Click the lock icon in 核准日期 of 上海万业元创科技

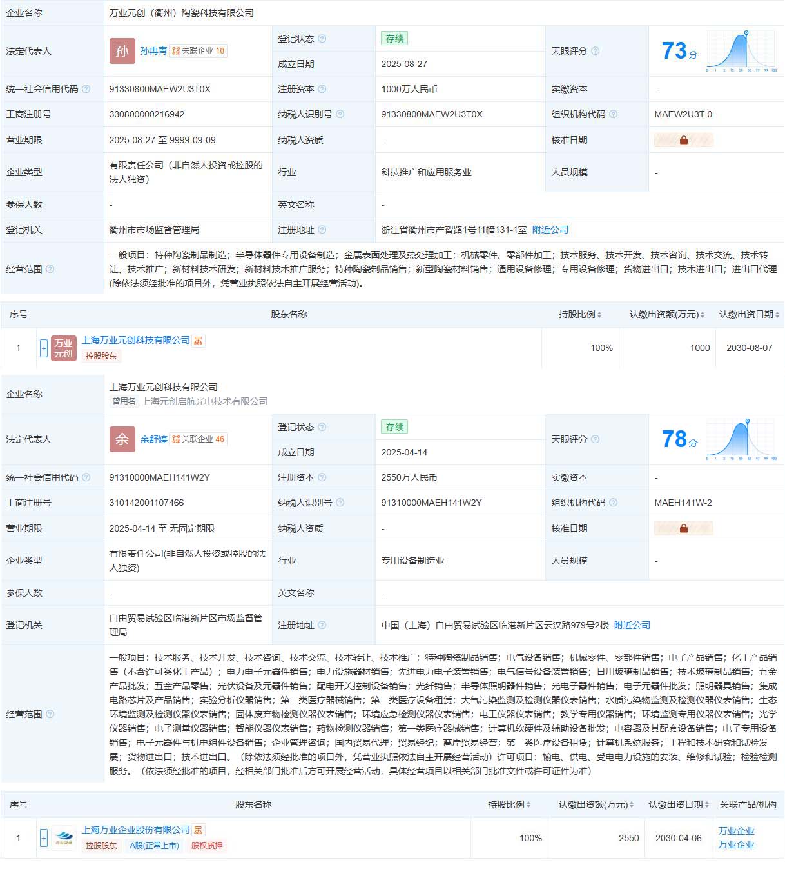coord(684,528)
